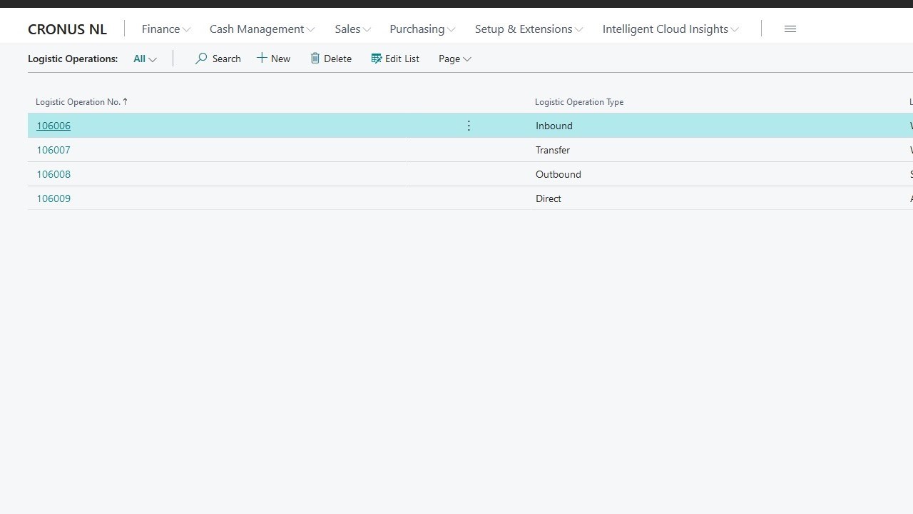Screen dimensions: 913x514
Task: Click the ascending sort arrow on Logistic Operation No.
Action: tap(125, 101)
